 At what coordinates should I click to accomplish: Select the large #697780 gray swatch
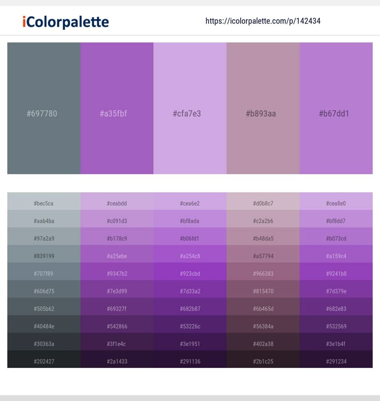coord(44,108)
